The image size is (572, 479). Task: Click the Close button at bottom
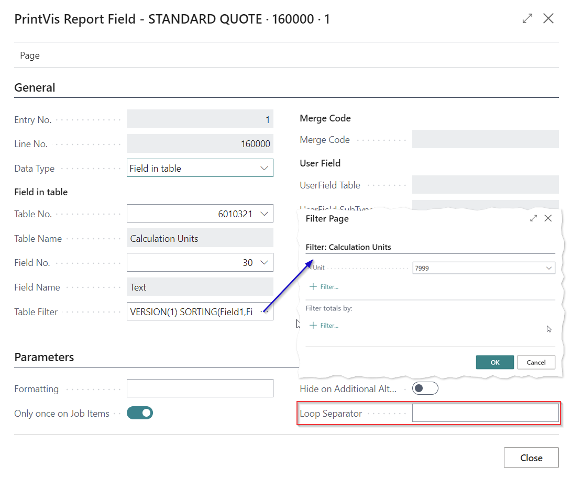point(531,458)
